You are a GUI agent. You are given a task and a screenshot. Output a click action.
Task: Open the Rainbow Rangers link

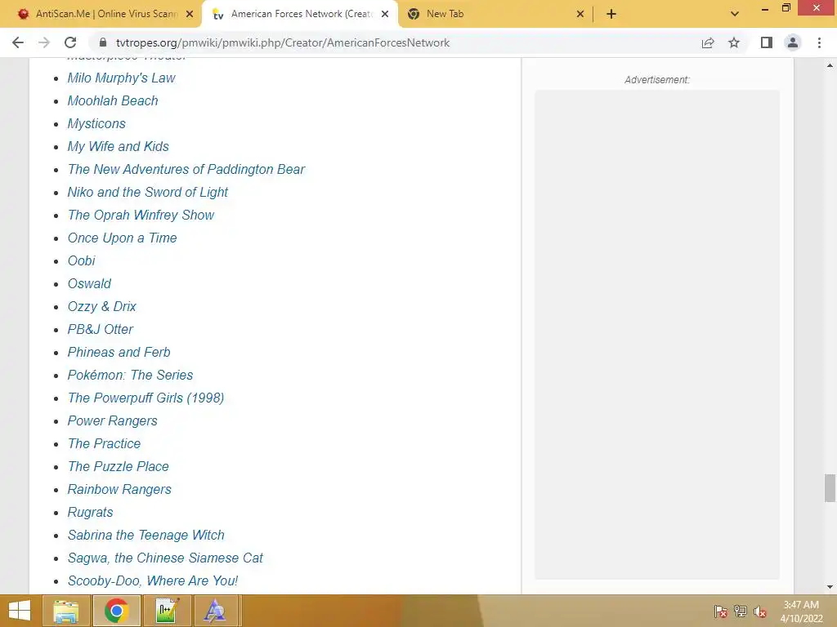click(119, 490)
